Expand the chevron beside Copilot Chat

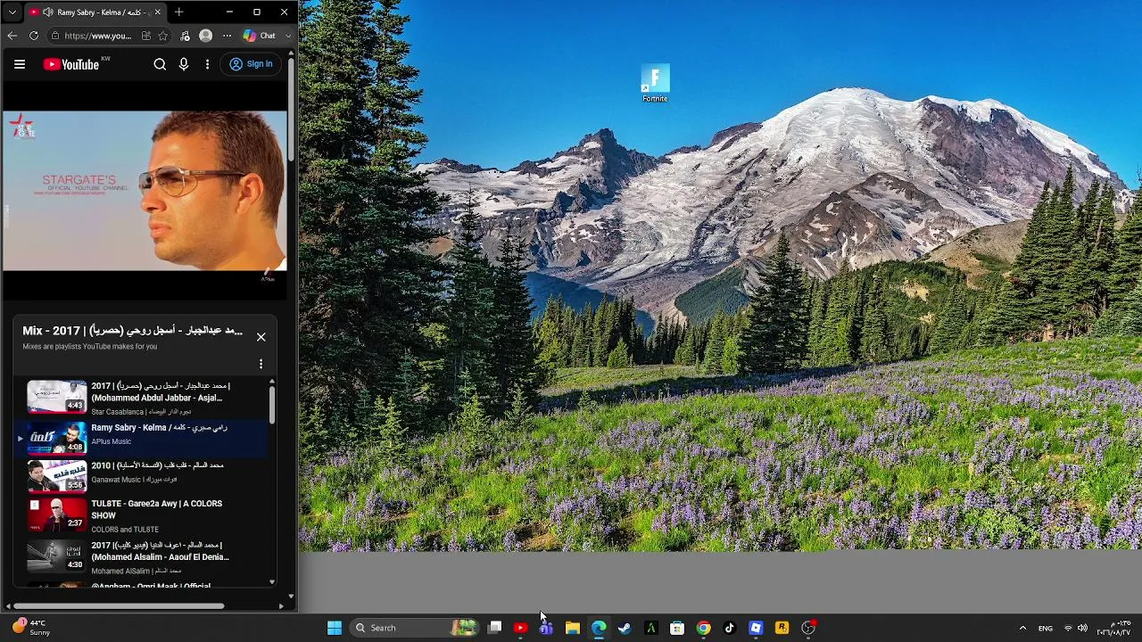(288, 36)
